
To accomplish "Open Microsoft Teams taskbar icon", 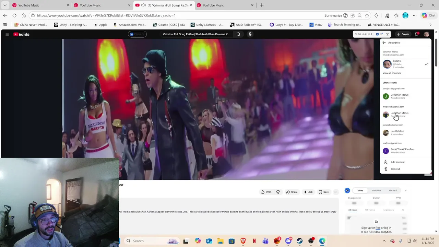I will coord(265,241).
